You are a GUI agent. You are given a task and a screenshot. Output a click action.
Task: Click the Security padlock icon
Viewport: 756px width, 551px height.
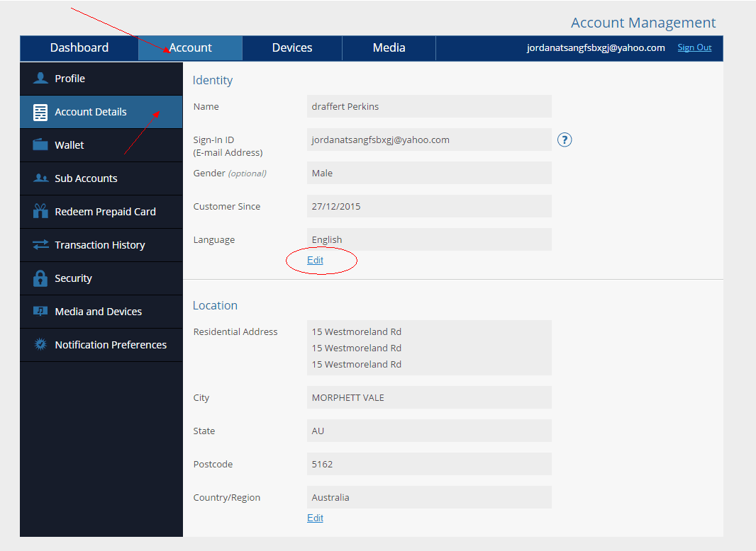coord(40,278)
